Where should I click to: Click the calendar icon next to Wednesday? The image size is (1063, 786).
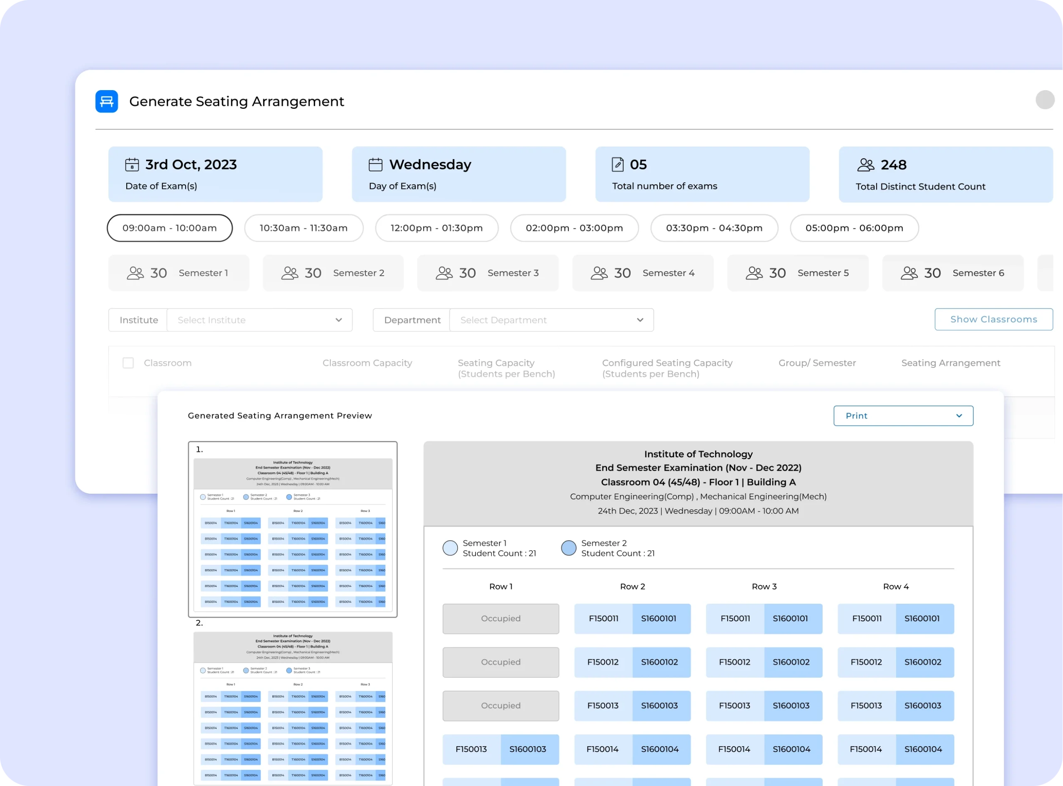[x=375, y=164]
